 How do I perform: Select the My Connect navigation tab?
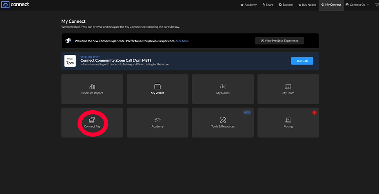tap(331, 5)
